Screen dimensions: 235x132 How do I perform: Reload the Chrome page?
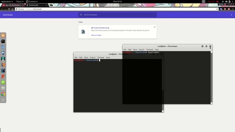(x=9, y=9)
